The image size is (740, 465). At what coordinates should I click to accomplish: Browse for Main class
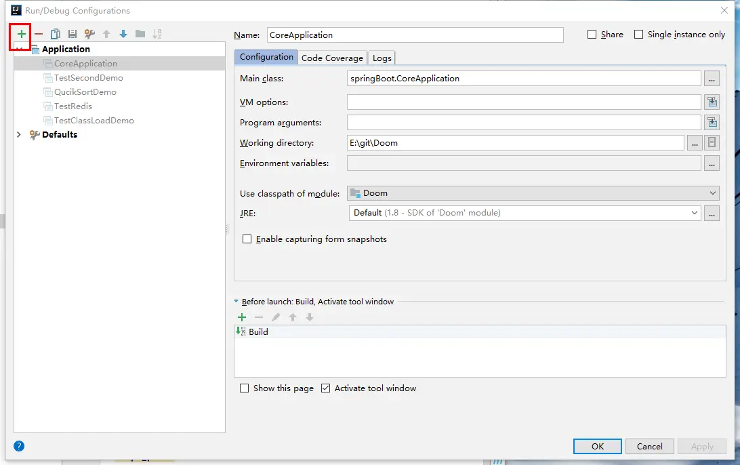coord(712,79)
